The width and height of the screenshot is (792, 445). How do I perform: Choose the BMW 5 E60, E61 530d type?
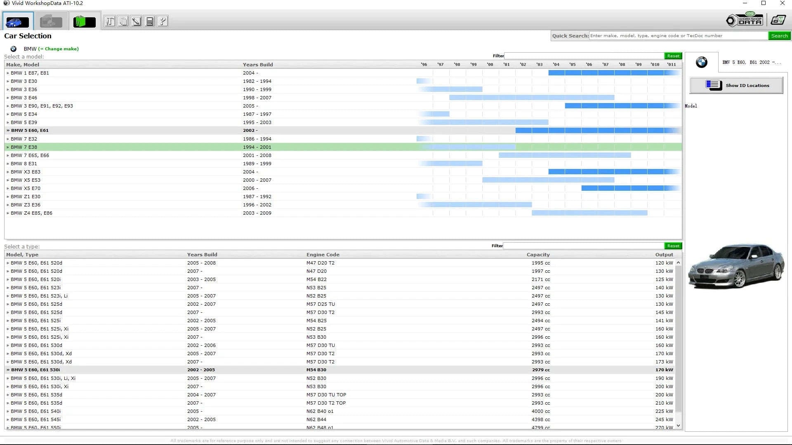(36, 345)
